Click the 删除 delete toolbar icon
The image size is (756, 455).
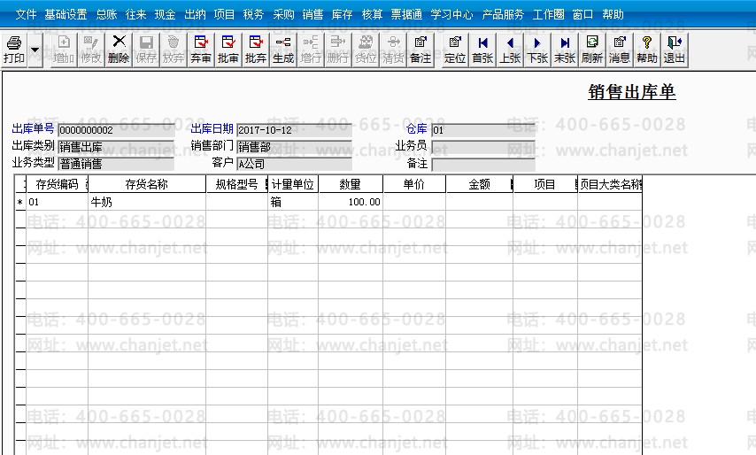click(119, 50)
